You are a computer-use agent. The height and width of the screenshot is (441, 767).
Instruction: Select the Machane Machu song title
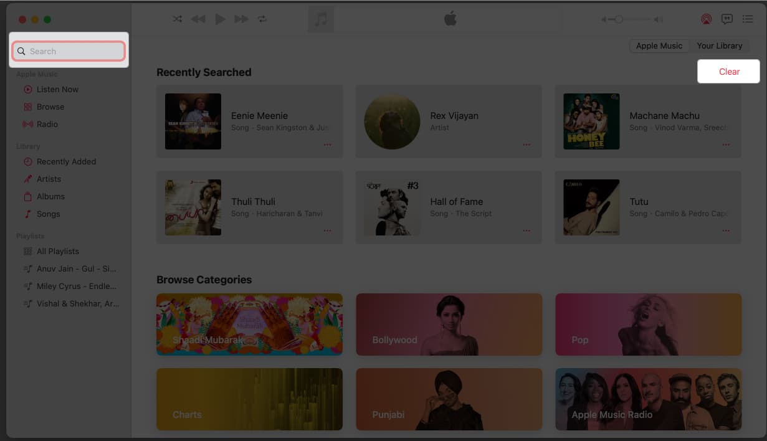(x=664, y=116)
